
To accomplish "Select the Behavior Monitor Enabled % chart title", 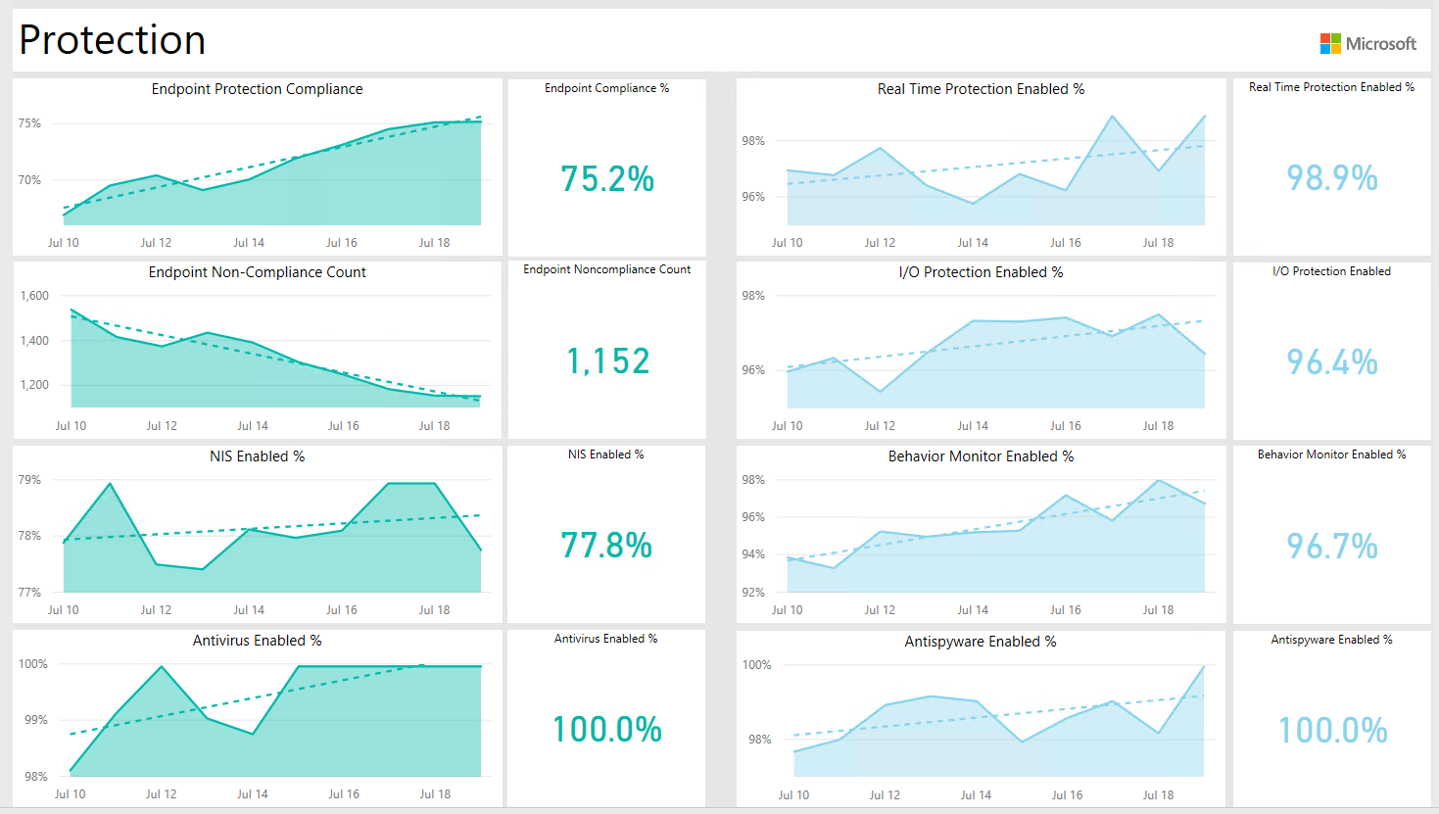I will pyautogui.click(x=981, y=456).
